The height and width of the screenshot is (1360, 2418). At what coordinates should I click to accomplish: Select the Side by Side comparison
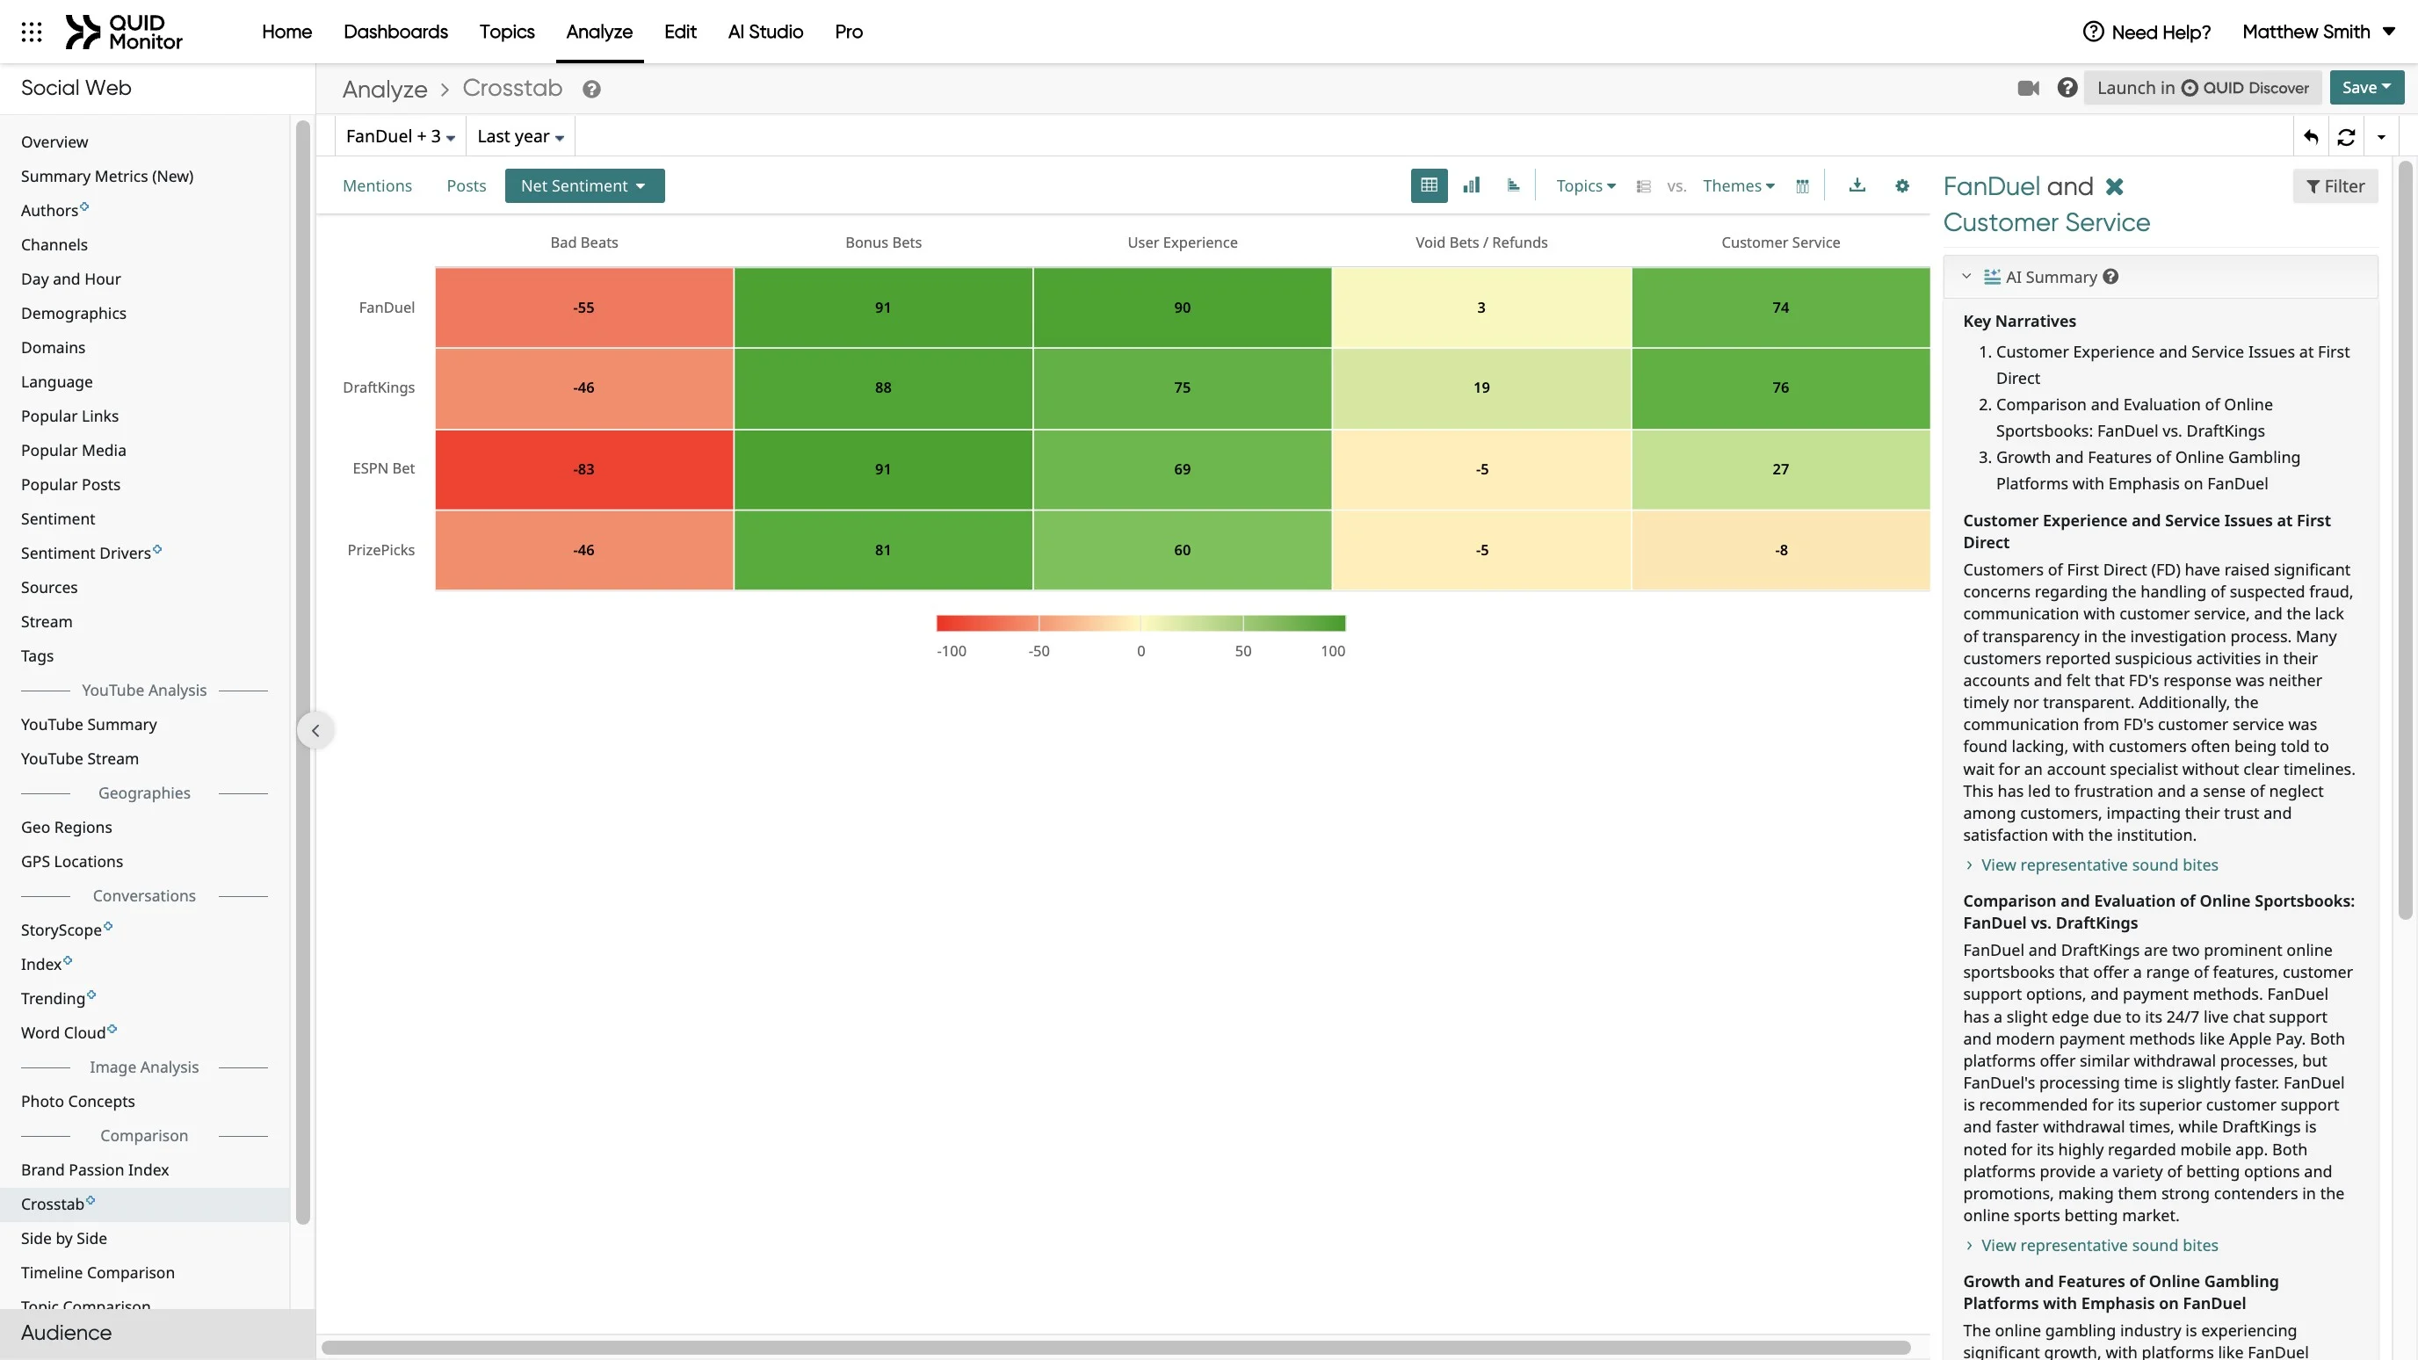tap(64, 1238)
